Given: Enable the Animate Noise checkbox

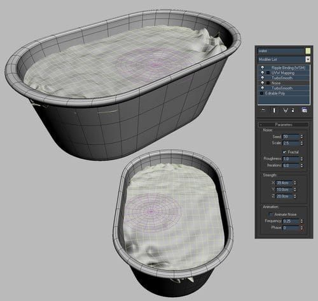Looking at the screenshot, I should tap(271, 215).
